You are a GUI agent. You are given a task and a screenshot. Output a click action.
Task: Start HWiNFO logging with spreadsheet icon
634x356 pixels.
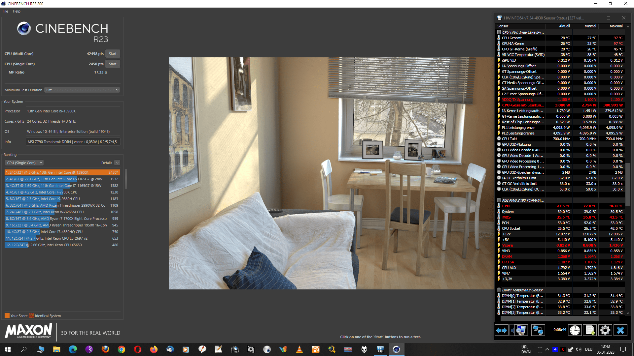click(590, 330)
